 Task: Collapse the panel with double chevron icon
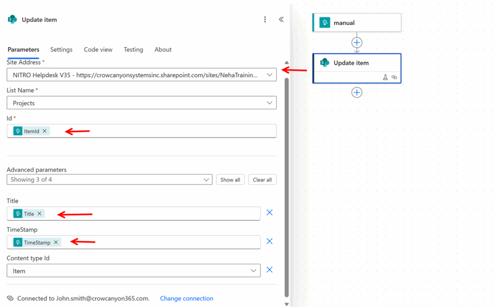281,20
